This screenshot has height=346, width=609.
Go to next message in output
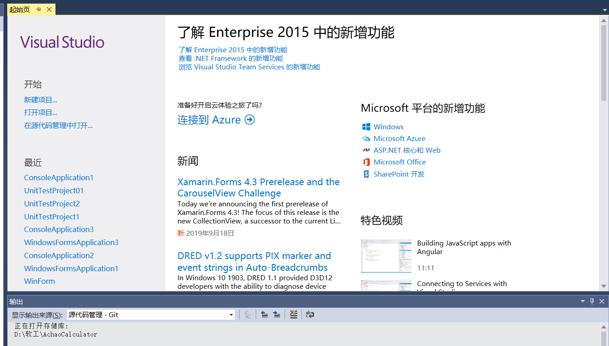pos(277,314)
